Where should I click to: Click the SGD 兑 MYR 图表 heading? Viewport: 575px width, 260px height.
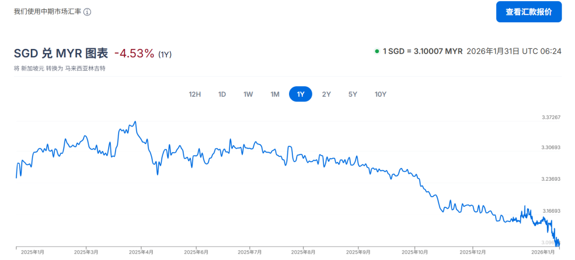(x=61, y=53)
